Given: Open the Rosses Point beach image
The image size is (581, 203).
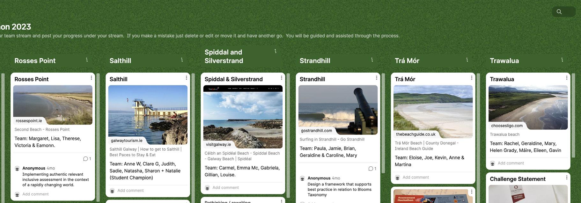Looking at the screenshot, I should 53,105.
